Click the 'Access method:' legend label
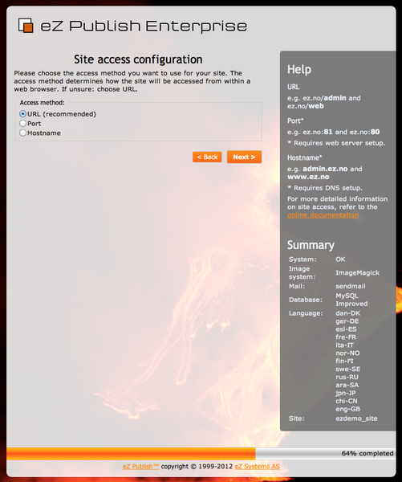Image resolution: width=402 pixels, height=482 pixels. (x=42, y=103)
